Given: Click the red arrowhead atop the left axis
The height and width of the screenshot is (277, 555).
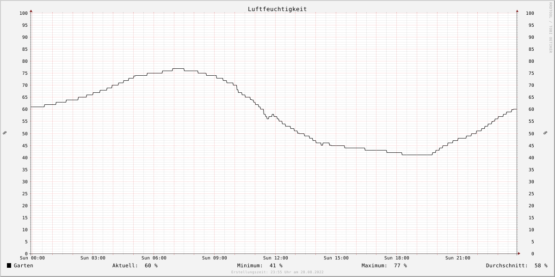Looking at the screenshot, I should [31, 11].
